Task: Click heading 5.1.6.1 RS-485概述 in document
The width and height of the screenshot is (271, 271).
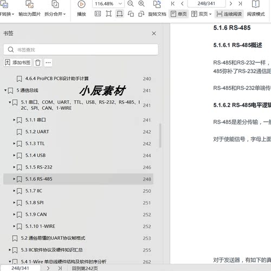Action: 237,45
